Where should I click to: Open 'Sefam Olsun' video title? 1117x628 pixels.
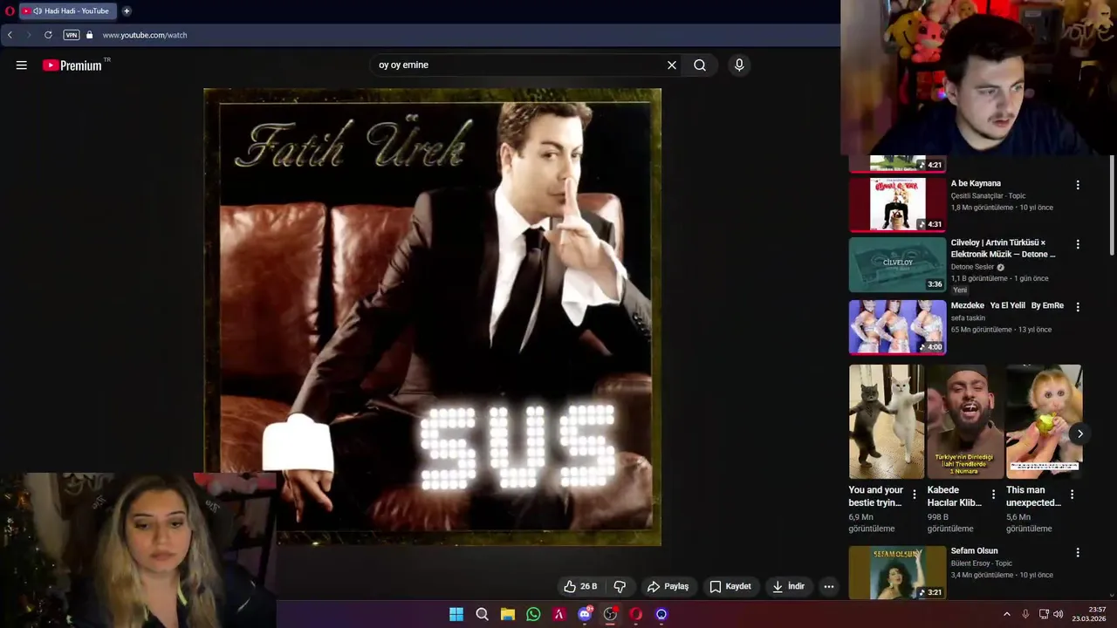click(x=974, y=551)
